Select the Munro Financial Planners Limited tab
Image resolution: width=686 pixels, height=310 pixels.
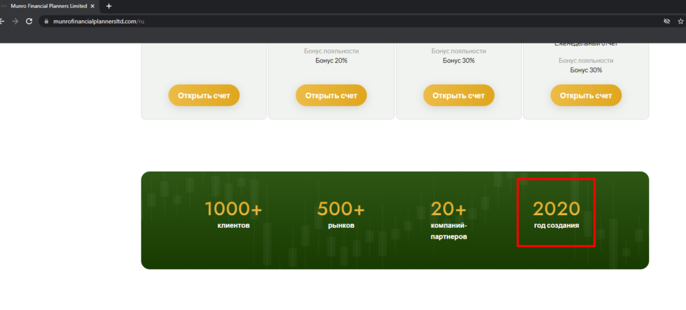[x=48, y=6]
